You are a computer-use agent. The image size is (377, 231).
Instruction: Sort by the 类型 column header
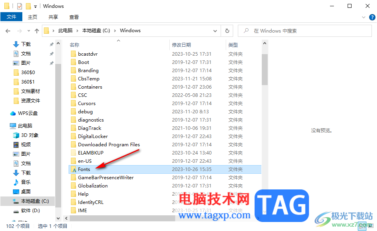[233, 45]
